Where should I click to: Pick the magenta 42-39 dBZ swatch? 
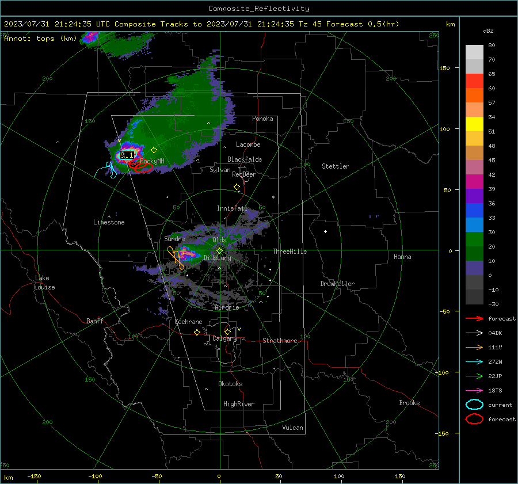tap(474, 182)
